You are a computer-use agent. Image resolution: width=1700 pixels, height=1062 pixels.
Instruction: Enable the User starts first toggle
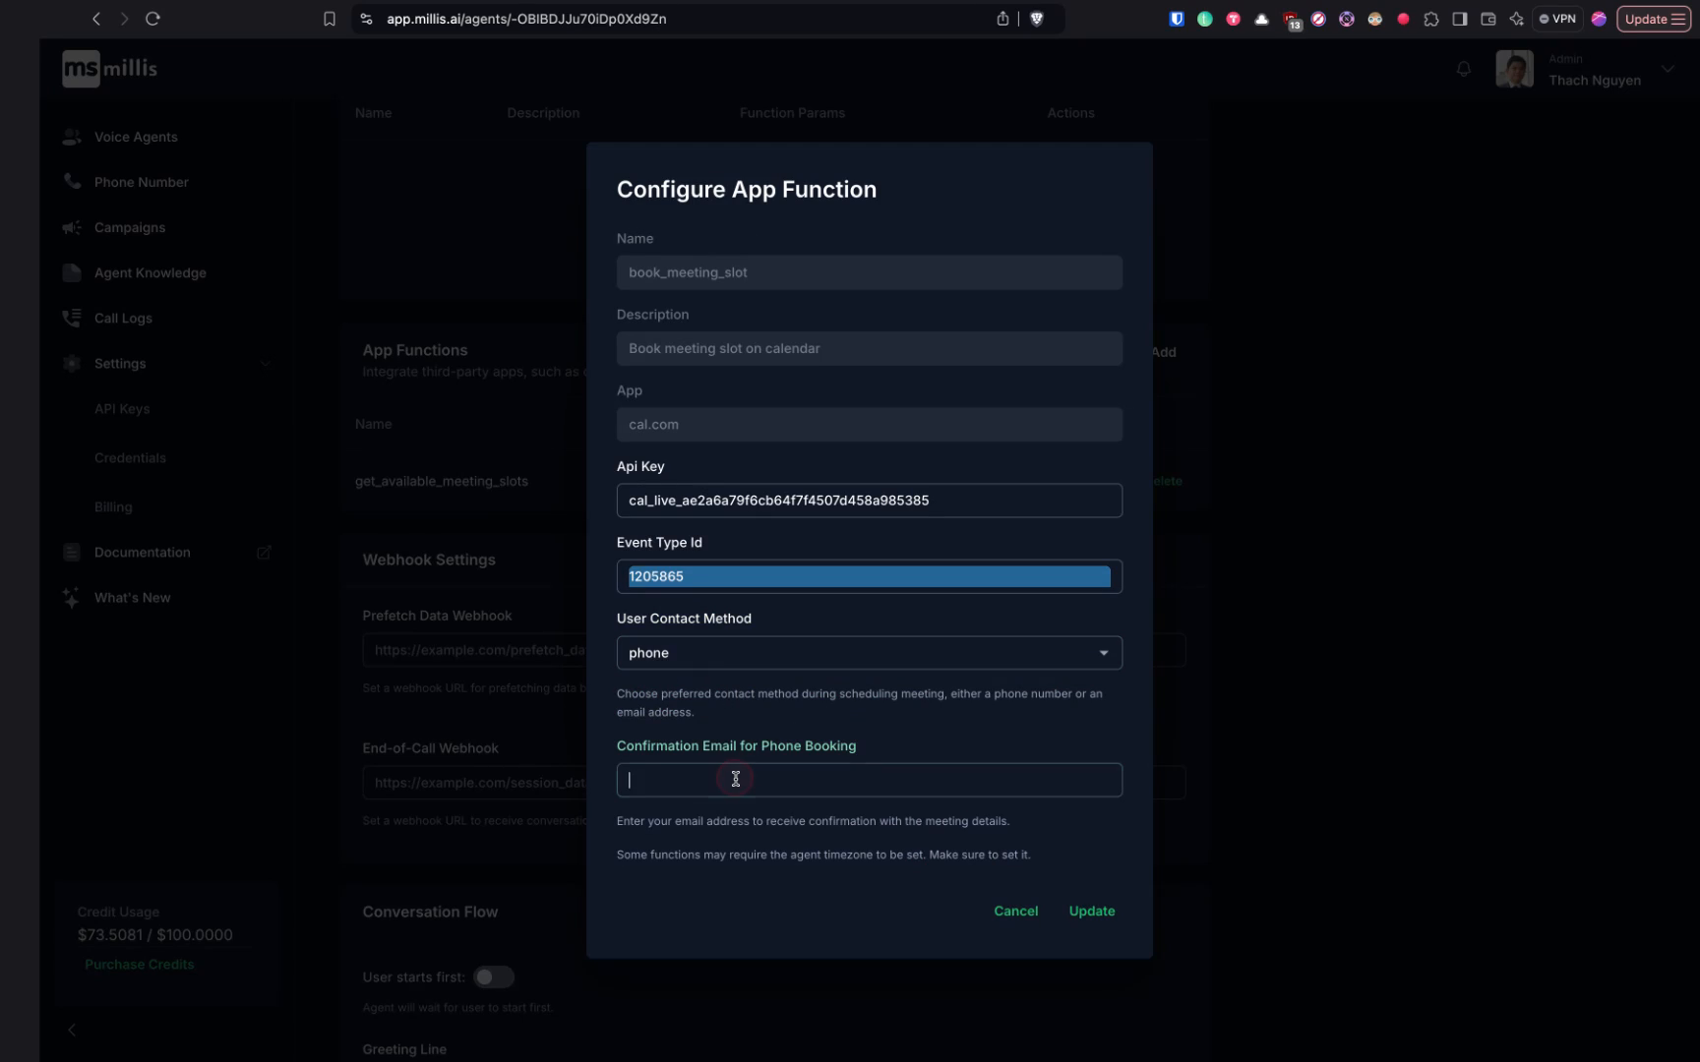[494, 976]
